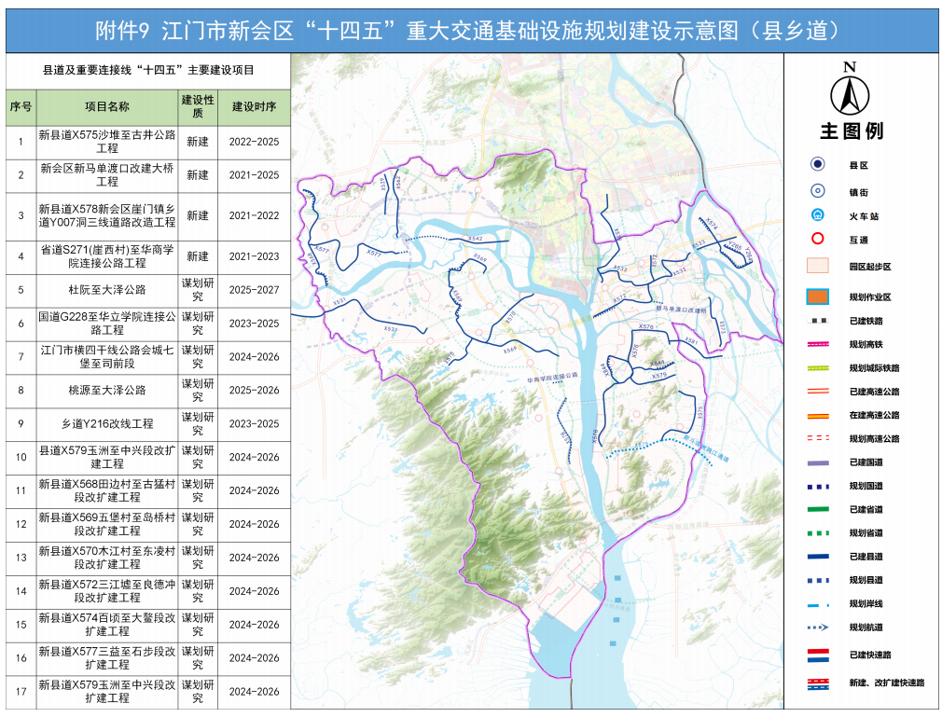942x717 pixels.
Task: Click the 规划省道 dashed green legend symbol
Action: tap(818, 532)
